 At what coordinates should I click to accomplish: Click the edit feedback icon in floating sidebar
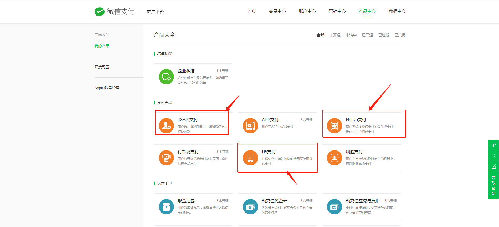pyautogui.click(x=493, y=167)
